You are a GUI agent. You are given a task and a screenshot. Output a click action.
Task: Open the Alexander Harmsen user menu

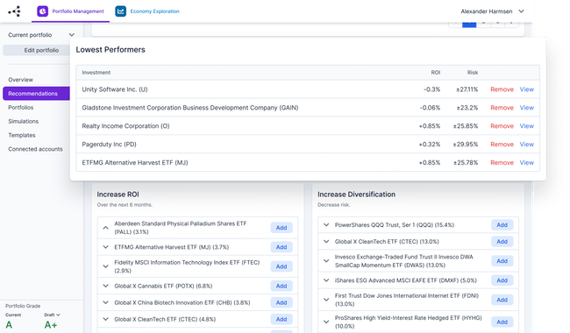pyautogui.click(x=492, y=11)
